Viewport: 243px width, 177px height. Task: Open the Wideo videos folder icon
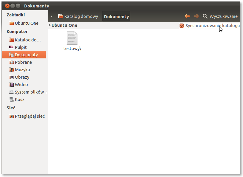(11, 85)
